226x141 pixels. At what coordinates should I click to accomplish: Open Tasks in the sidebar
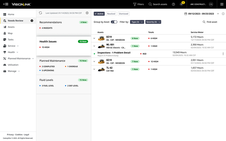(x=18, y=40)
